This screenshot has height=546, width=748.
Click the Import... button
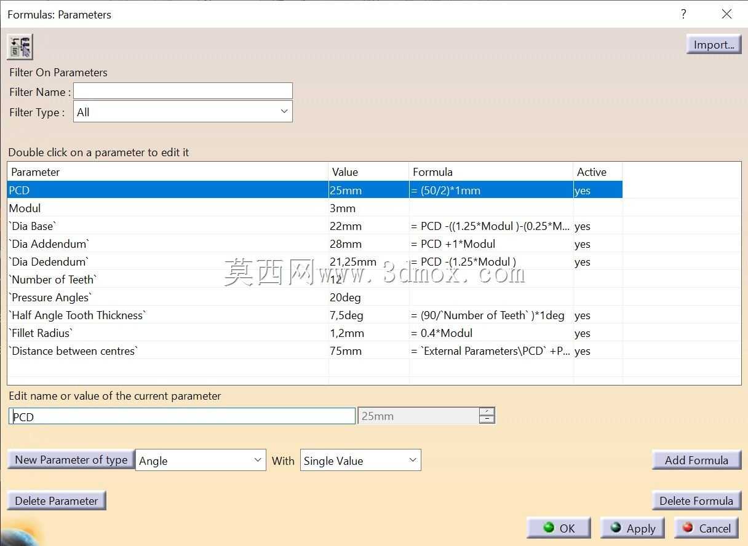[714, 44]
